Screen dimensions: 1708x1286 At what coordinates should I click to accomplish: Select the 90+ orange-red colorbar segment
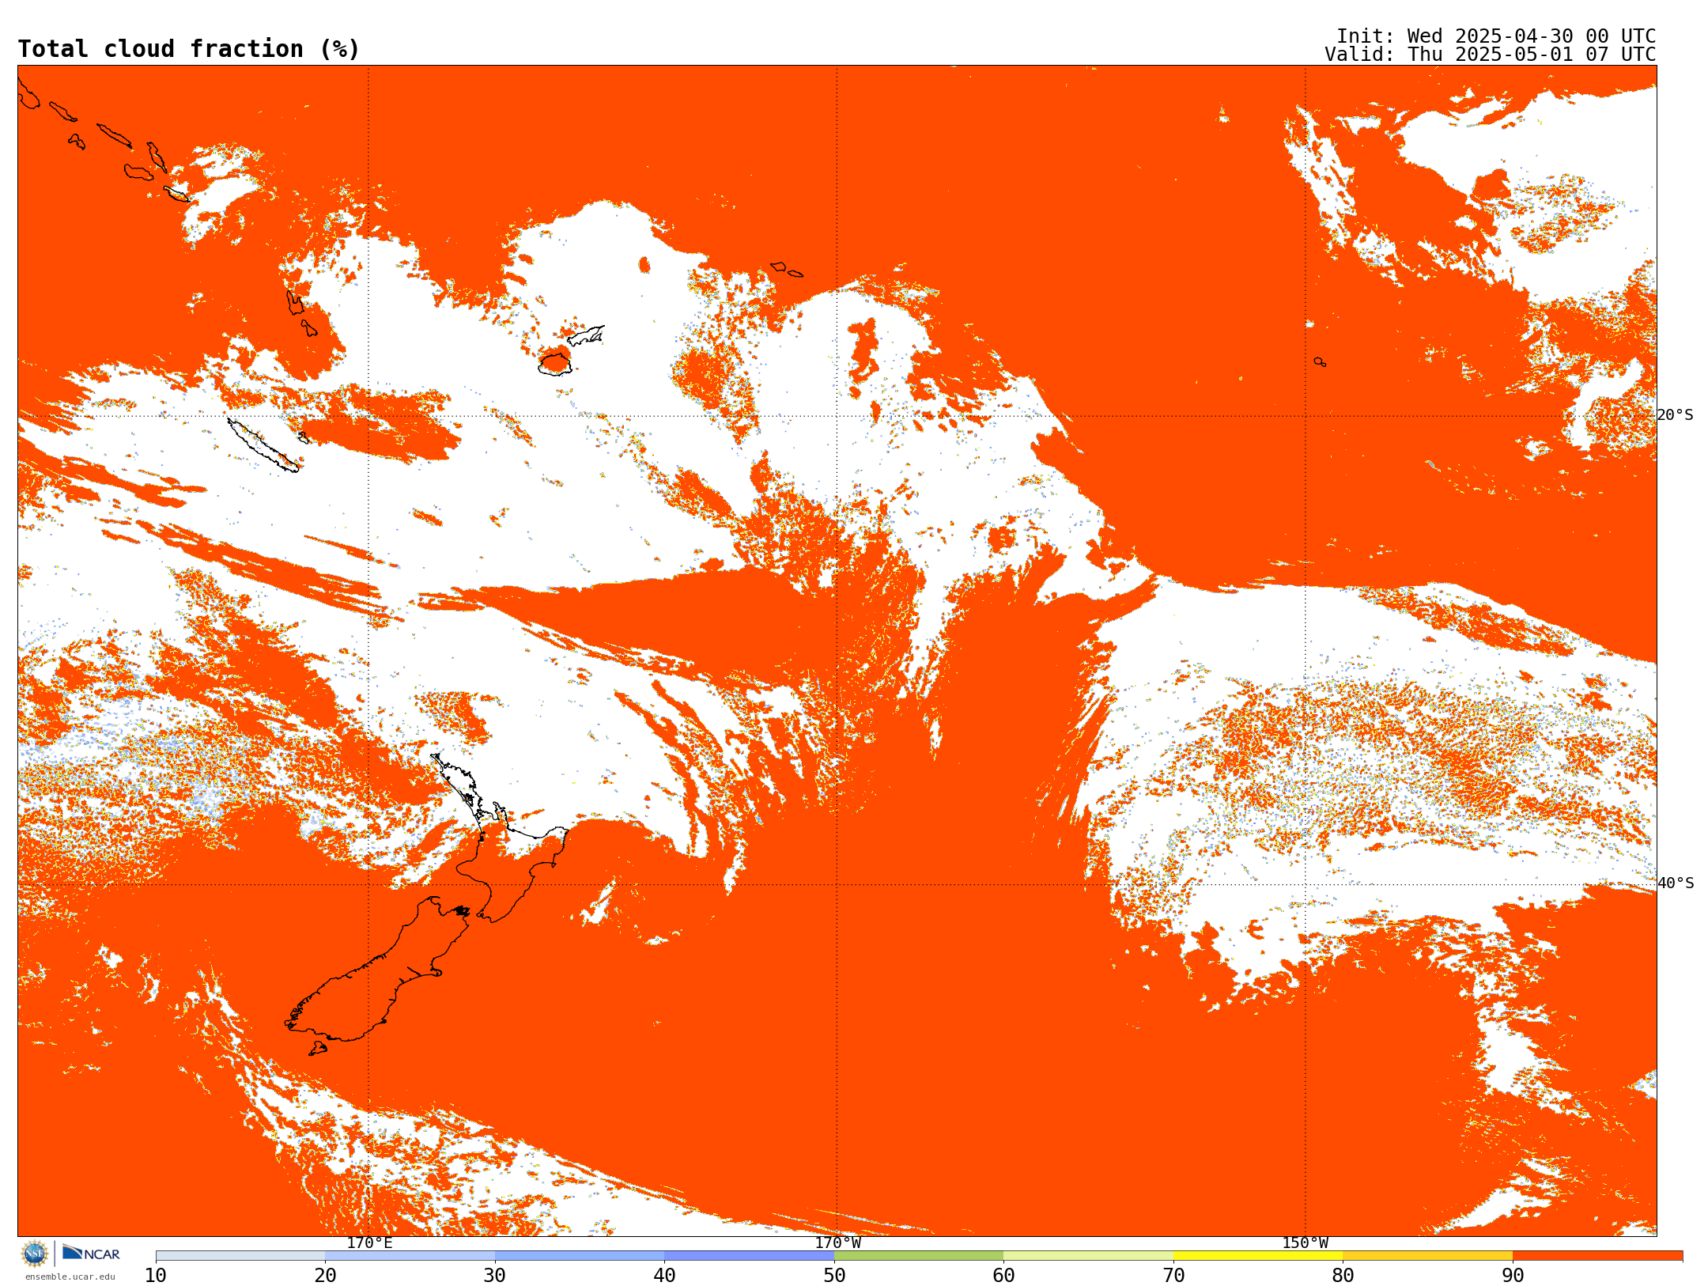pyautogui.click(x=1597, y=1256)
